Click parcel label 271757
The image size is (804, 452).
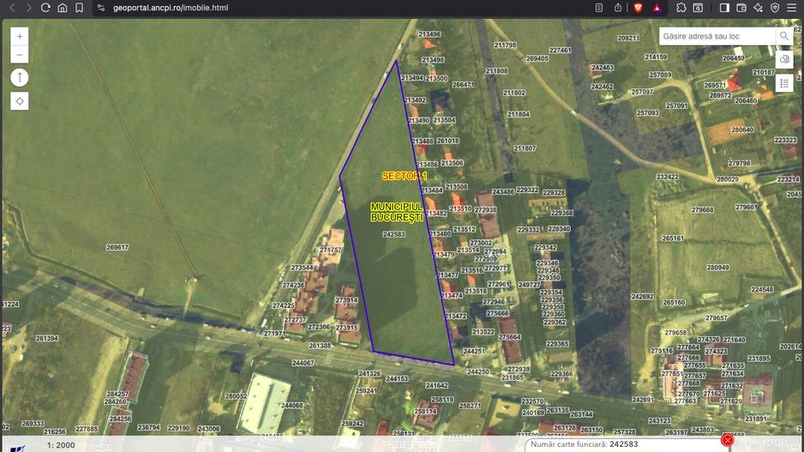pos(330,250)
